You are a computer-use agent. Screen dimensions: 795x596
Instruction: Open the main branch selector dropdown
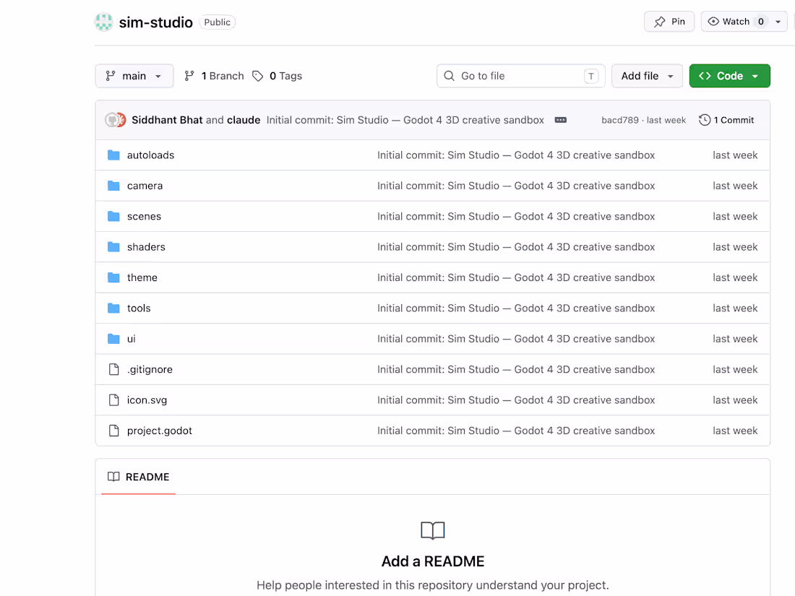(134, 76)
